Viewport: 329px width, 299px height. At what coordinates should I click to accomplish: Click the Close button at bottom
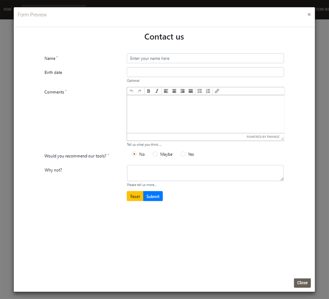(x=302, y=283)
